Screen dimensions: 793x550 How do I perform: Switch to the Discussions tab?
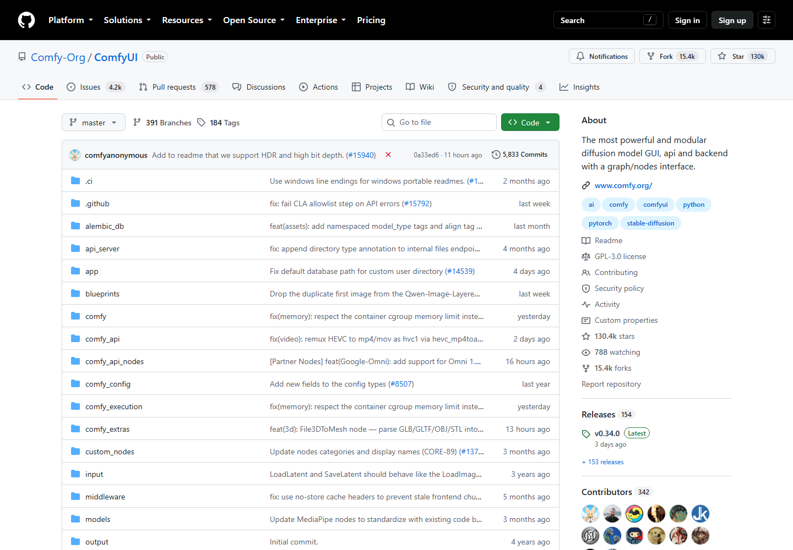click(x=259, y=87)
